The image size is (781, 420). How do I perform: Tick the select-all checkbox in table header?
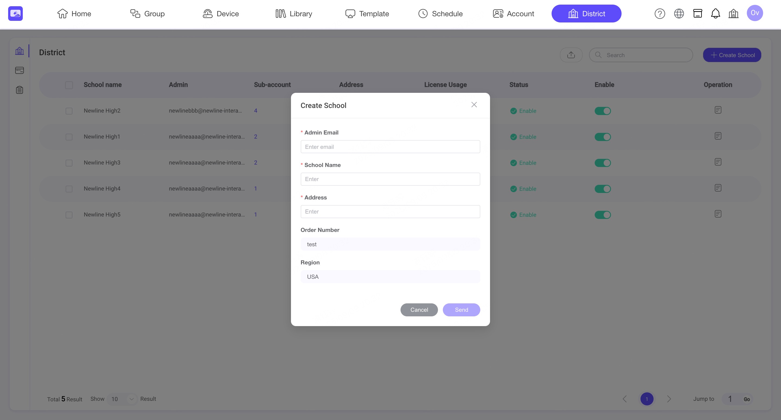[x=69, y=85]
